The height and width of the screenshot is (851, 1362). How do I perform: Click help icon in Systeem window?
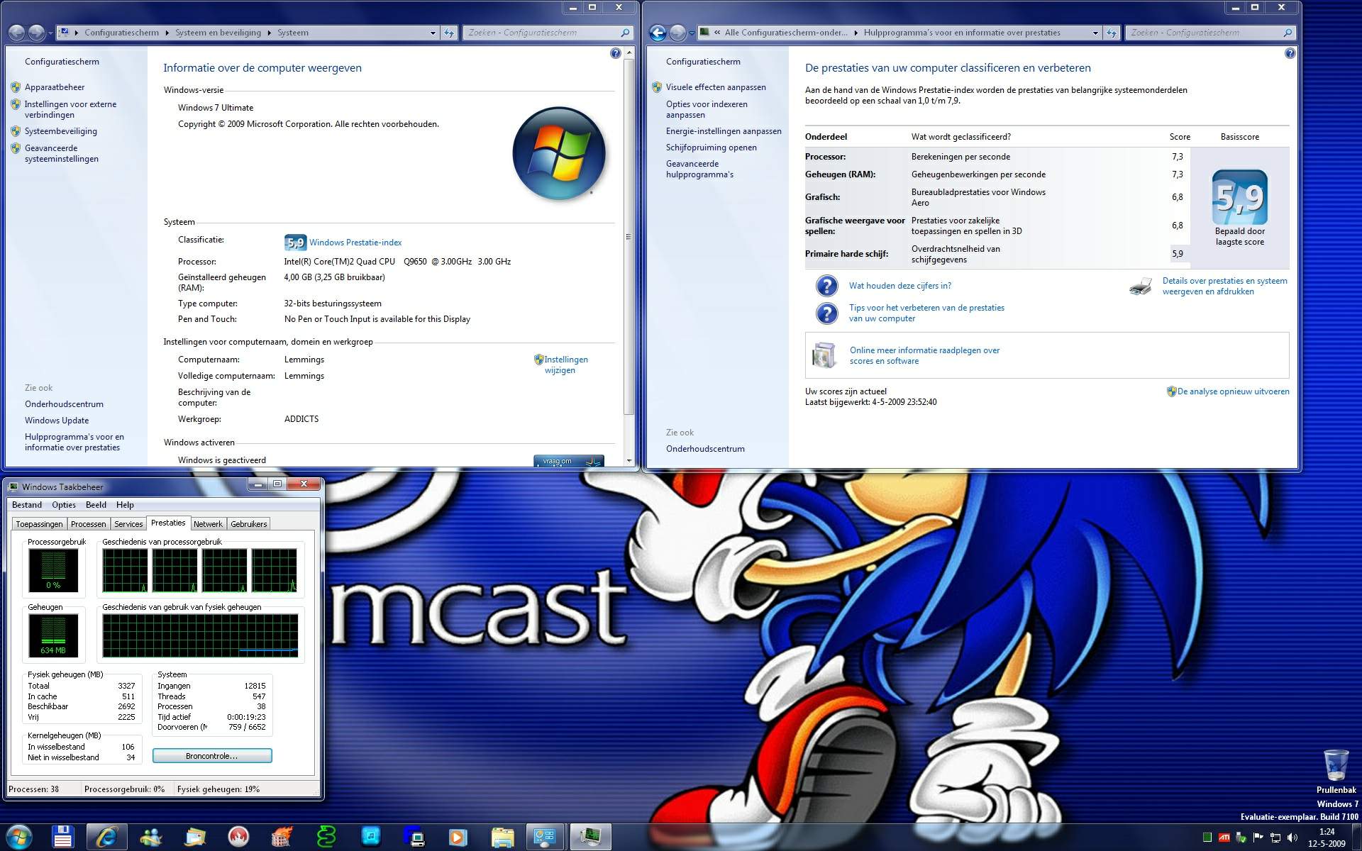[615, 53]
